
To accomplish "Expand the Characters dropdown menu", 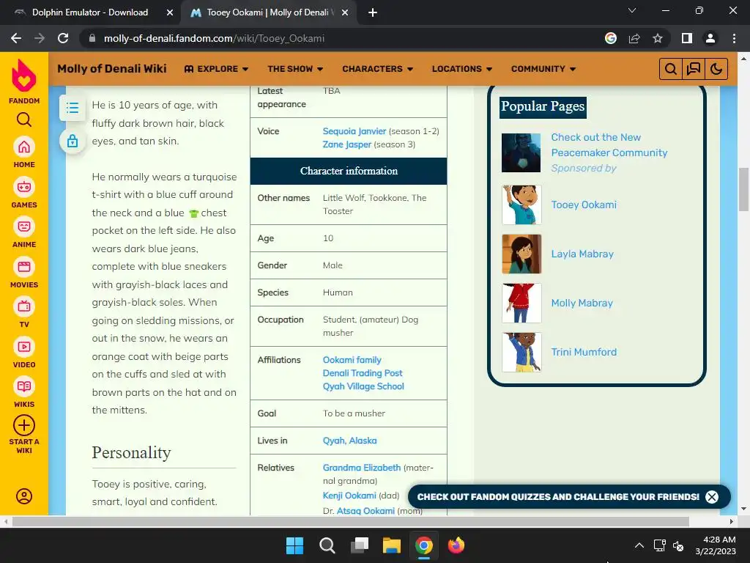I will tap(377, 69).
